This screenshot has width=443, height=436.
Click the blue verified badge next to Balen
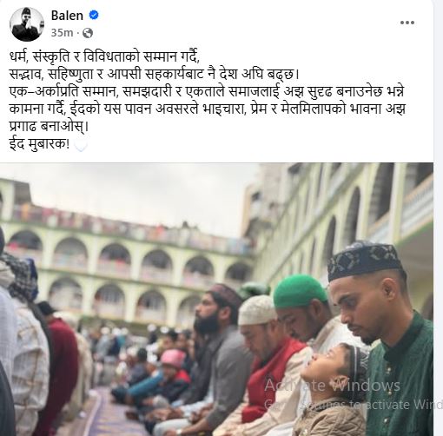pos(94,15)
